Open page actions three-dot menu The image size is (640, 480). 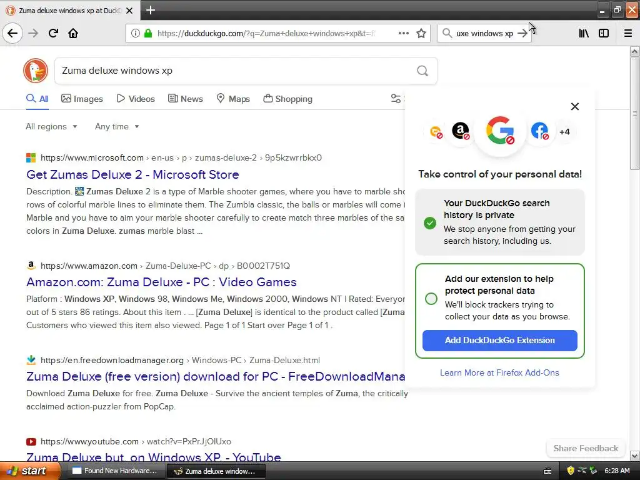tap(403, 33)
